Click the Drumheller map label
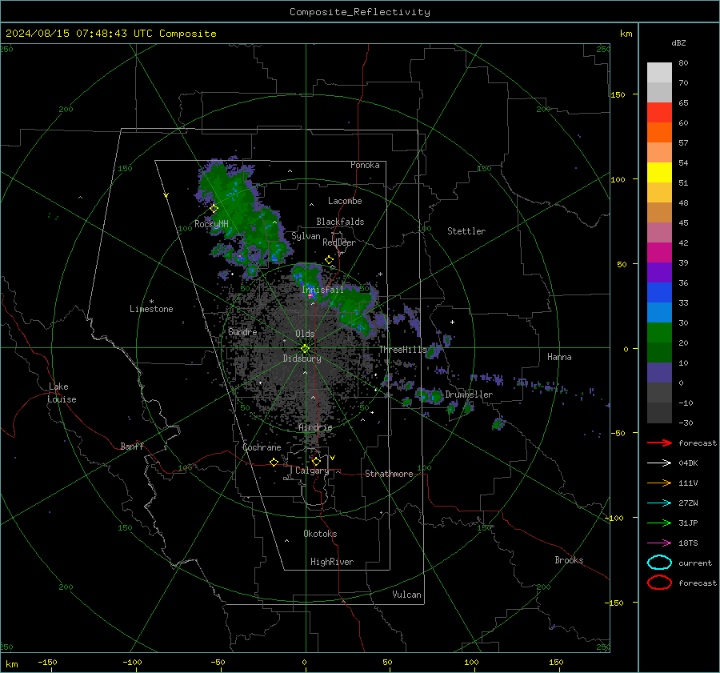Viewport: 720px width, 673px height. 469,395
